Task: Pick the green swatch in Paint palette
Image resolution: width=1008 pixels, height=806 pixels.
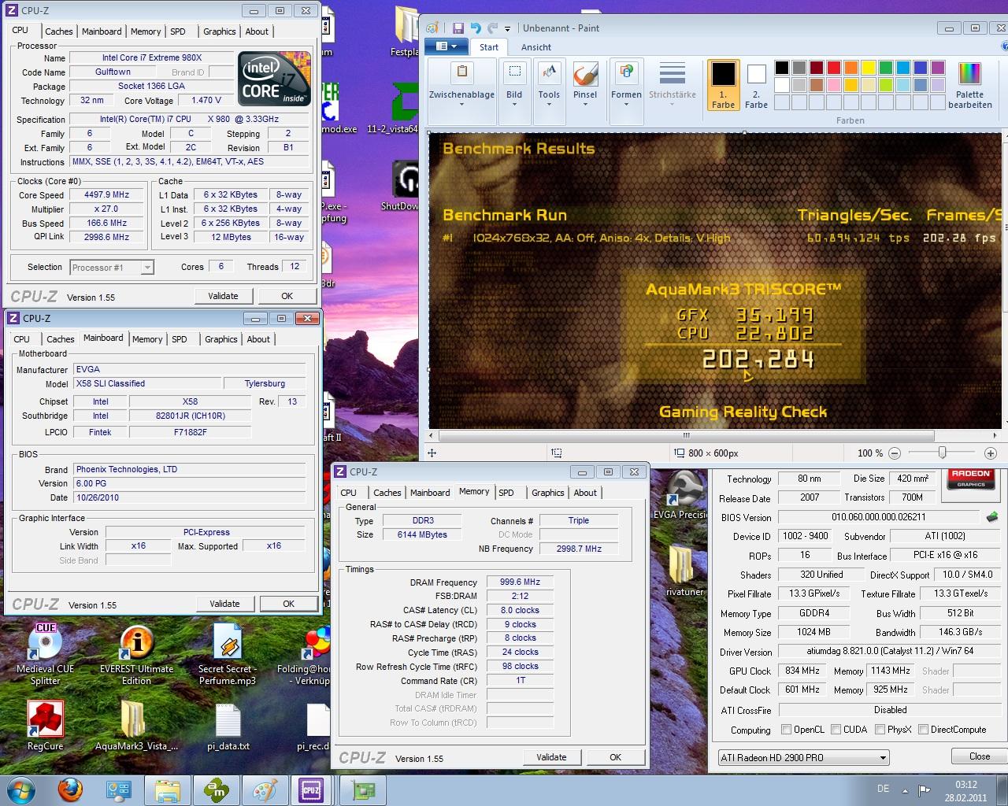Action: coord(885,68)
